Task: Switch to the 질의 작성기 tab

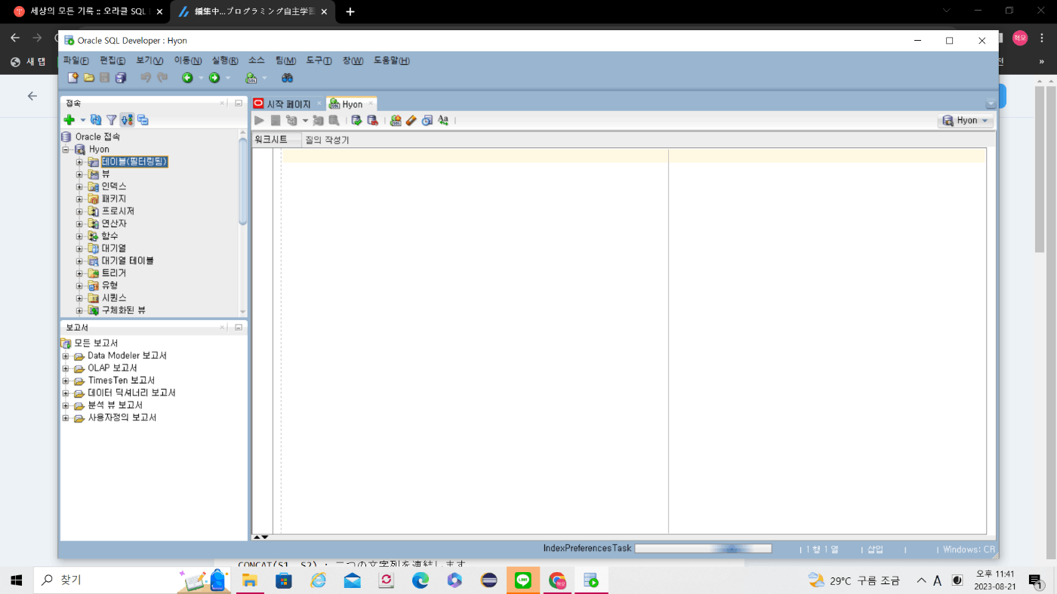Action: pyautogui.click(x=327, y=140)
